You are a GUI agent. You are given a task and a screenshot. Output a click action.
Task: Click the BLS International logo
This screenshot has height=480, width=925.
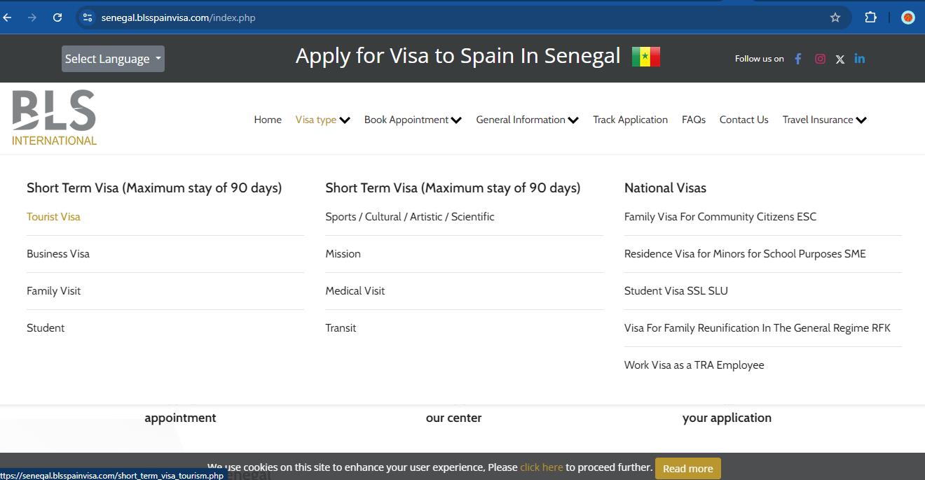[53, 115]
